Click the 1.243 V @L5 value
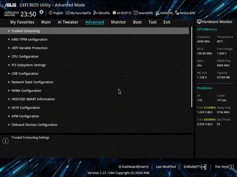The width and height of the screenshot is (237, 177). 205,112
